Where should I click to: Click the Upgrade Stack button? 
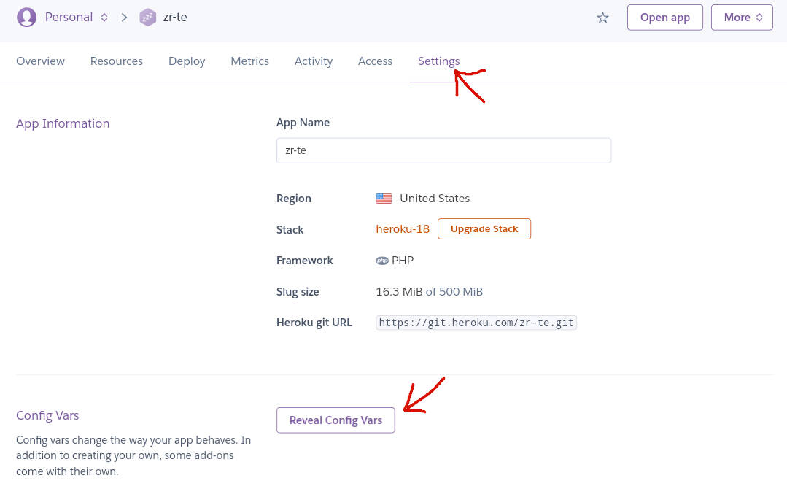[484, 229]
